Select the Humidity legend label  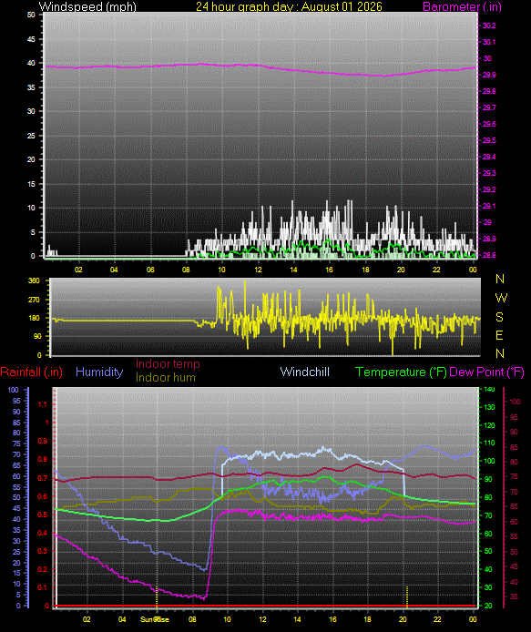coord(99,372)
